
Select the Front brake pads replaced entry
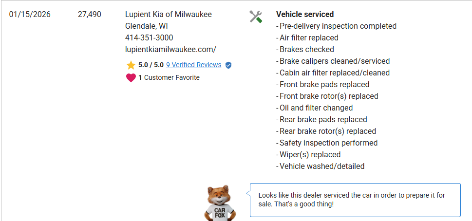point(324,84)
